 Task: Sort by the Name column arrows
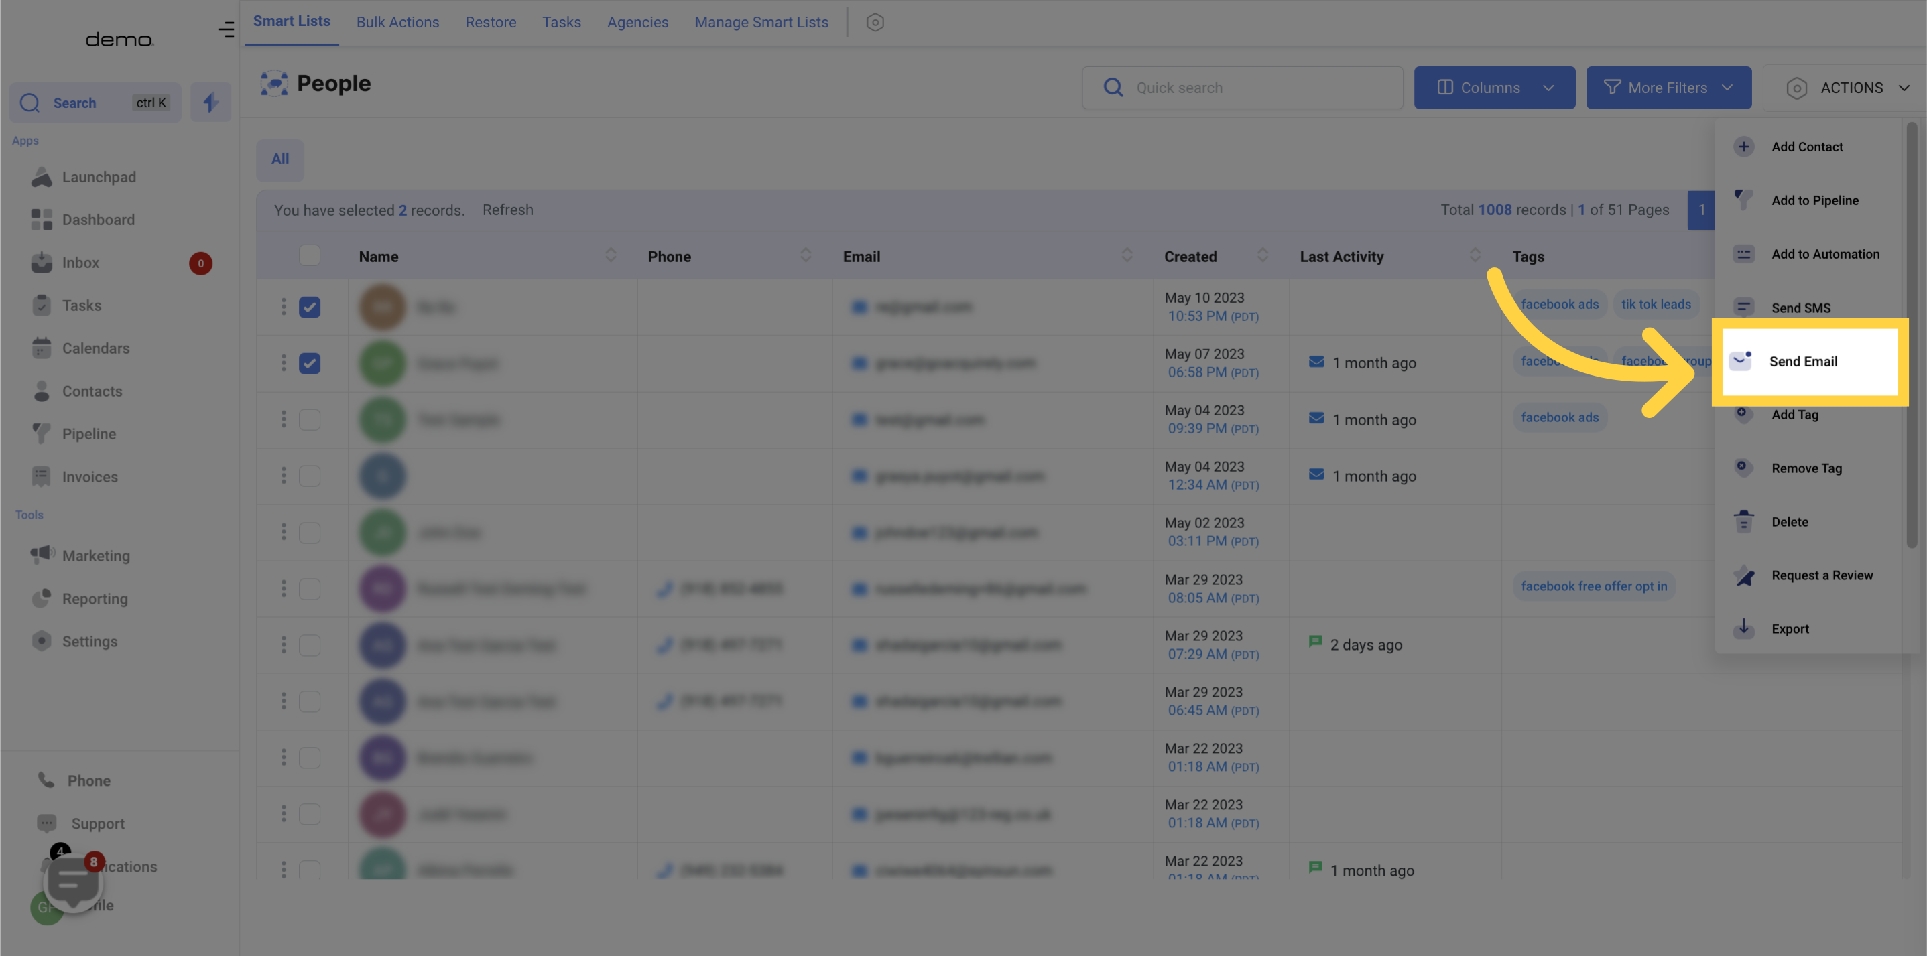[611, 256]
